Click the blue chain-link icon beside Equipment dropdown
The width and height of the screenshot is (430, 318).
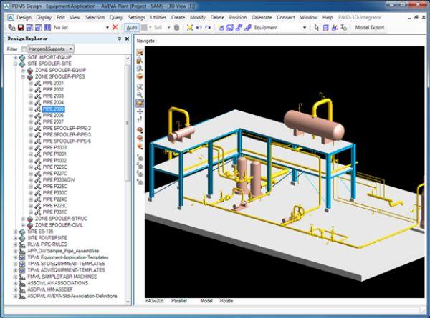[248, 28]
